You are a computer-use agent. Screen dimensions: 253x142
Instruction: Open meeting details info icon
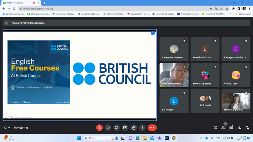coord(215,128)
